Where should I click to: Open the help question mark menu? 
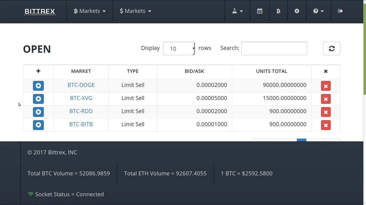(318, 11)
